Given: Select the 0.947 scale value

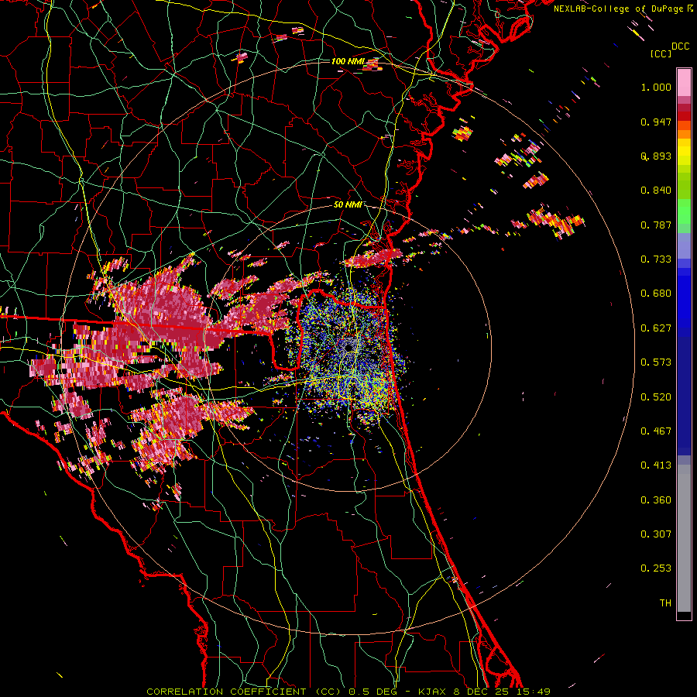Looking at the screenshot, I should [656, 122].
